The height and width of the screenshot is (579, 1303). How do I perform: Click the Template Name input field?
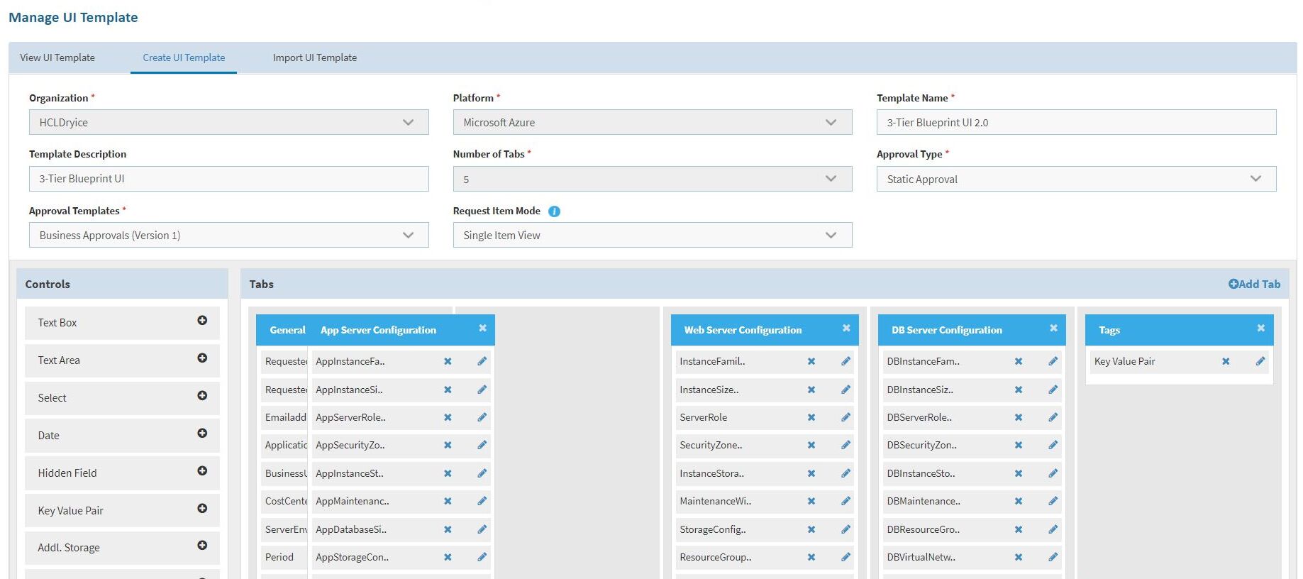[x=1076, y=122]
